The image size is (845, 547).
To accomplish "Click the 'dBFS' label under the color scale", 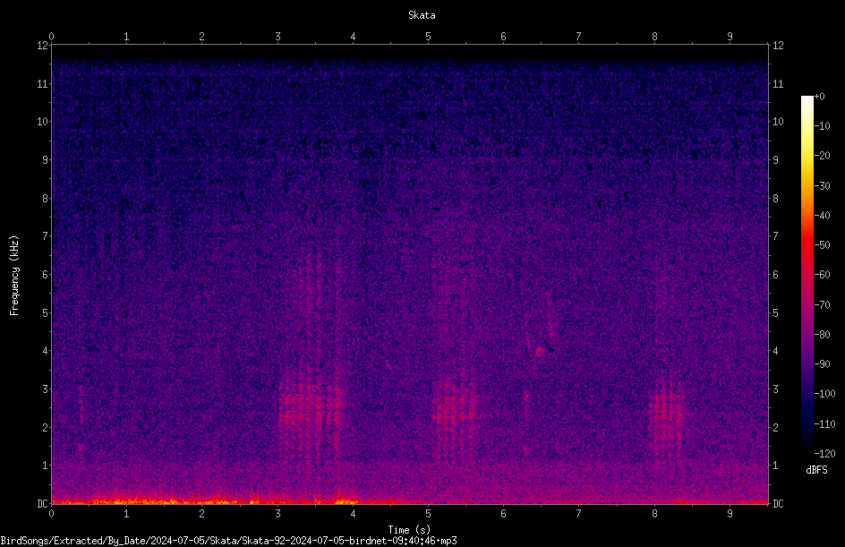I will pyautogui.click(x=816, y=470).
